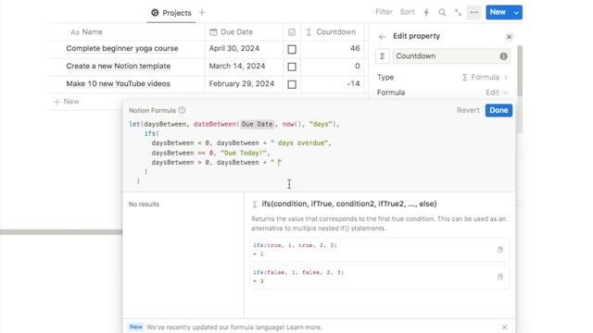This screenshot has height=333, width=593.
Task: Click the Countdown property info icon
Action: pos(503,56)
